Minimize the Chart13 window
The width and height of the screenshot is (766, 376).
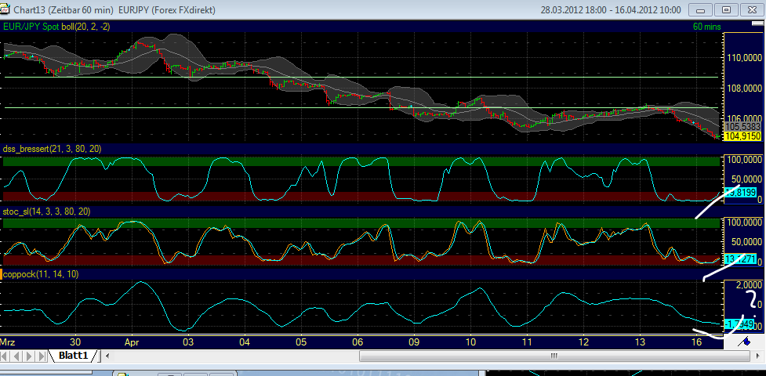click(702, 9)
